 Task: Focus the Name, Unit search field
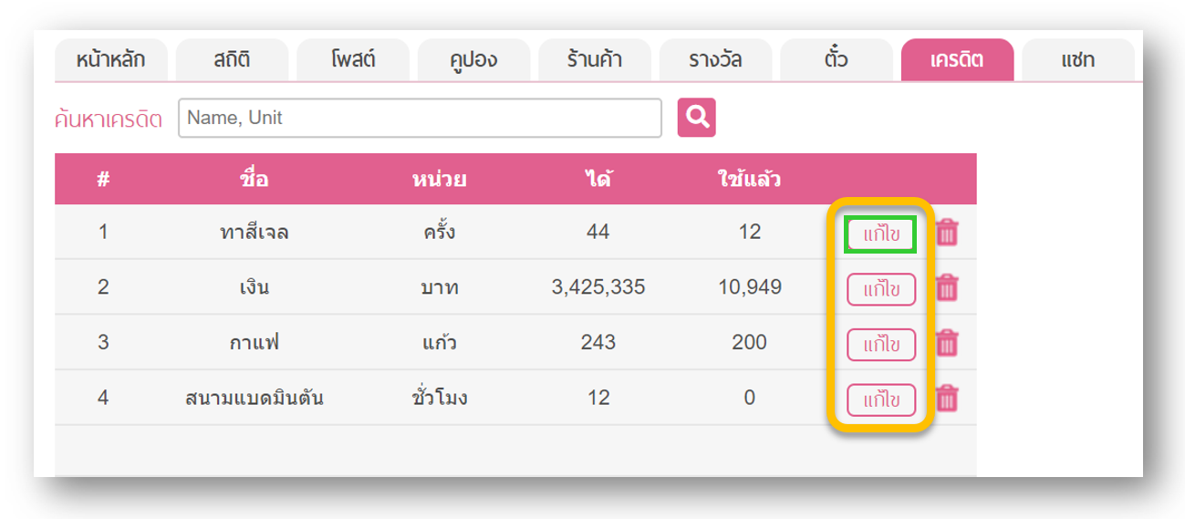tap(420, 118)
